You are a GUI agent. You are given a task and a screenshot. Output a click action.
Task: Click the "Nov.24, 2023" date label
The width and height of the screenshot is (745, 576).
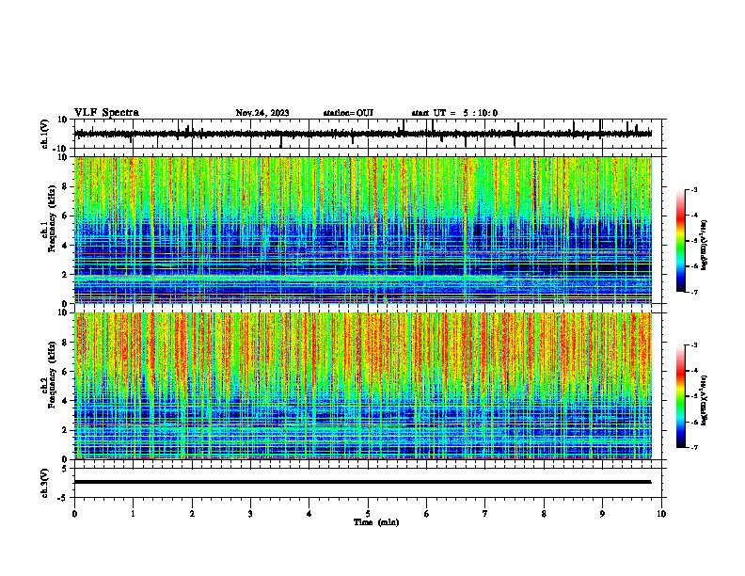point(262,113)
